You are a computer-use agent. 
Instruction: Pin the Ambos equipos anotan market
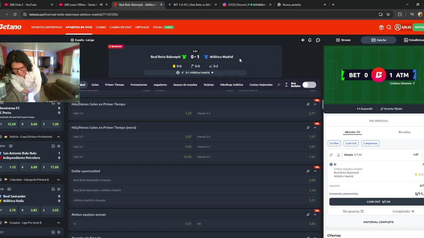pyautogui.click(x=308, y=215)
